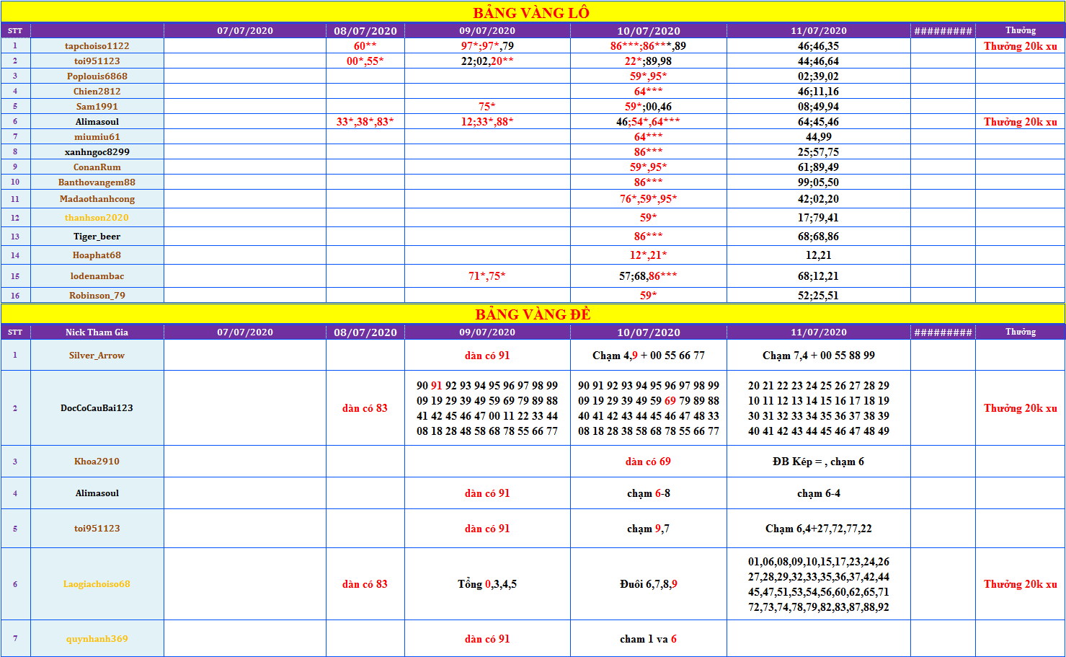The width and height of the screenshot is (1066, 657).
Task: Click the cell containing '02;39,02'
Action: point(819,76)
